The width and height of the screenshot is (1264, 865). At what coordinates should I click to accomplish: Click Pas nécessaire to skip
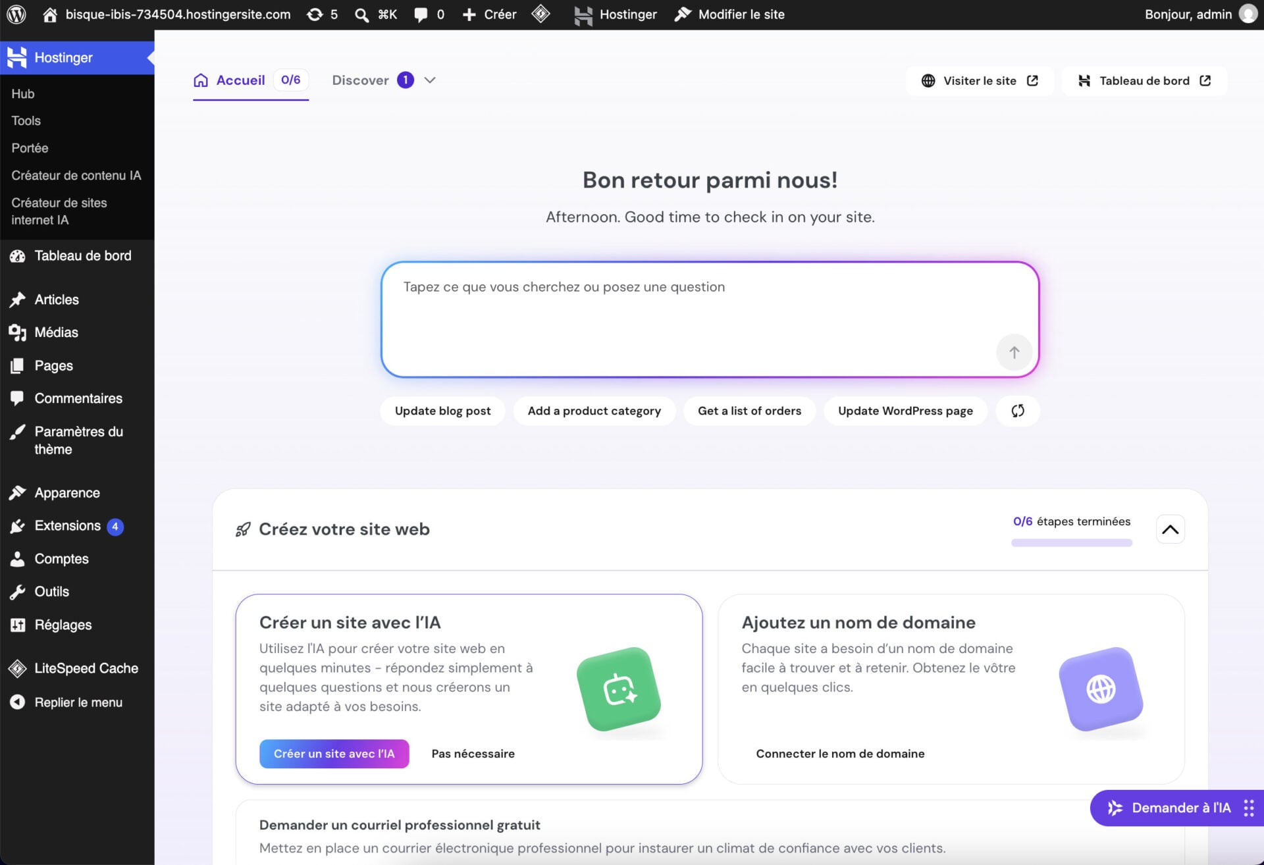pyautogui.click(x=473, y=754)
